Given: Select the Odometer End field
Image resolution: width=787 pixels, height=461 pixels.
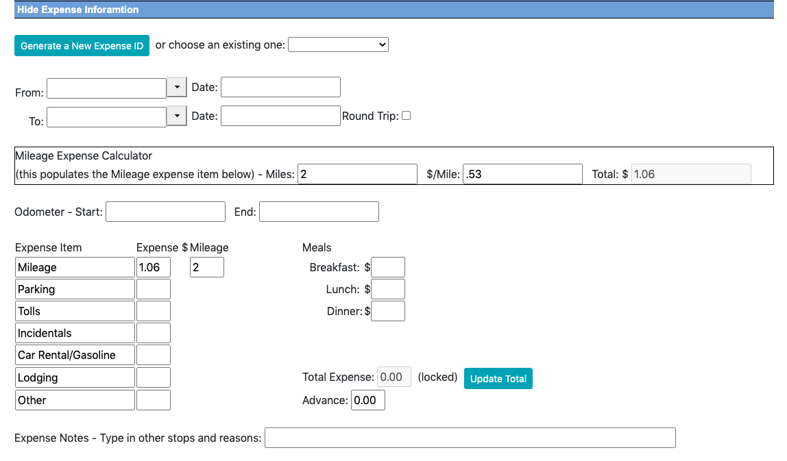Looking at the screenshot, I should tap(319, 212).
